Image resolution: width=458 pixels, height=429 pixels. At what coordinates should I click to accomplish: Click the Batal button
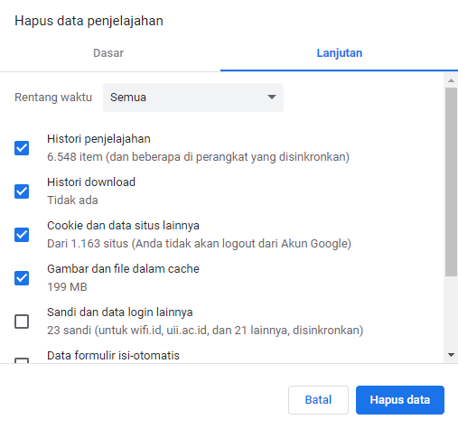318,400
